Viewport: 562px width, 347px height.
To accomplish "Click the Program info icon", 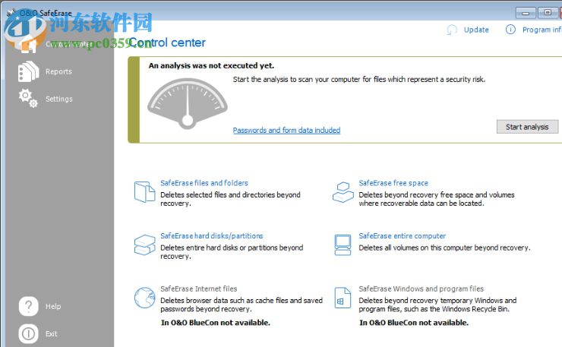I will point(510,30).
